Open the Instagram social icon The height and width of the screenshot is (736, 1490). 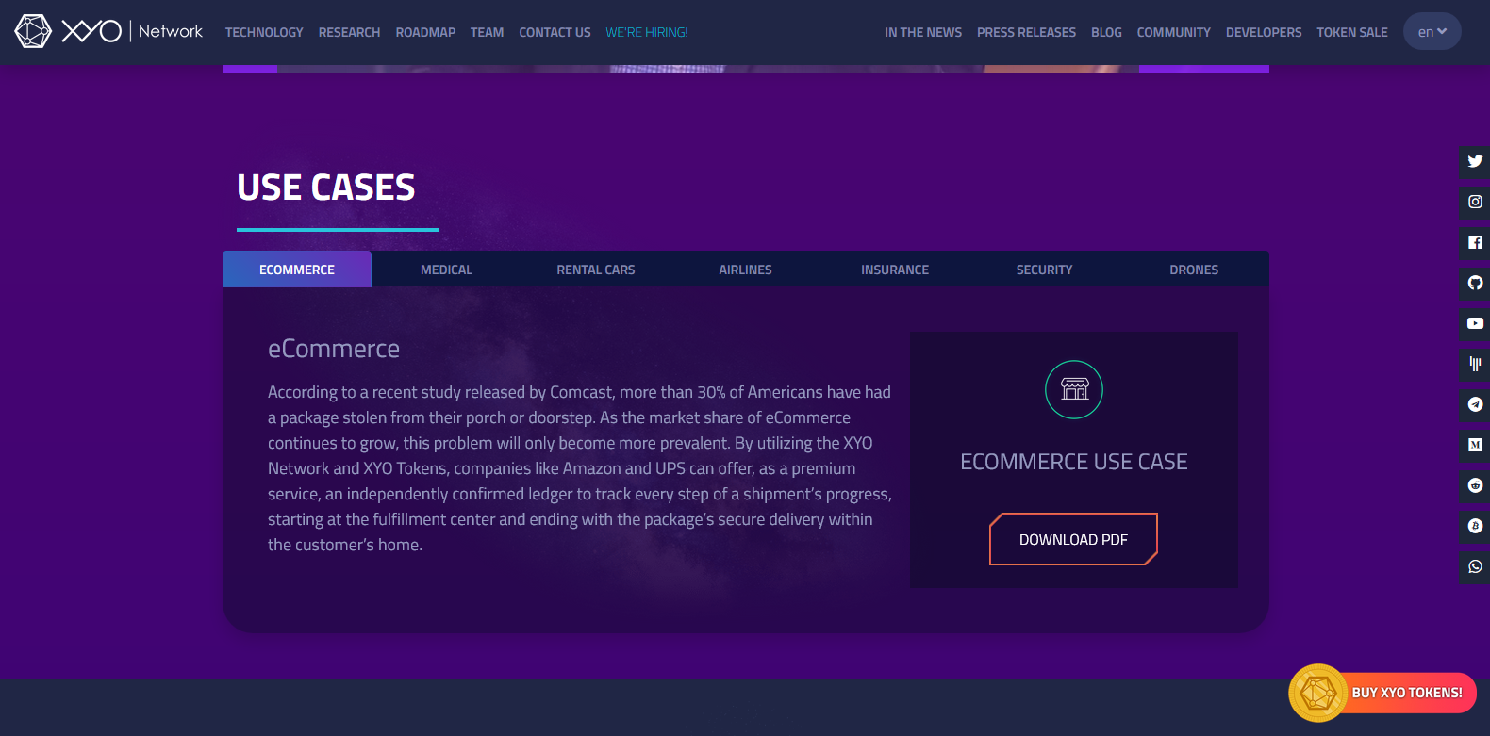click(x=1475, y=202)
